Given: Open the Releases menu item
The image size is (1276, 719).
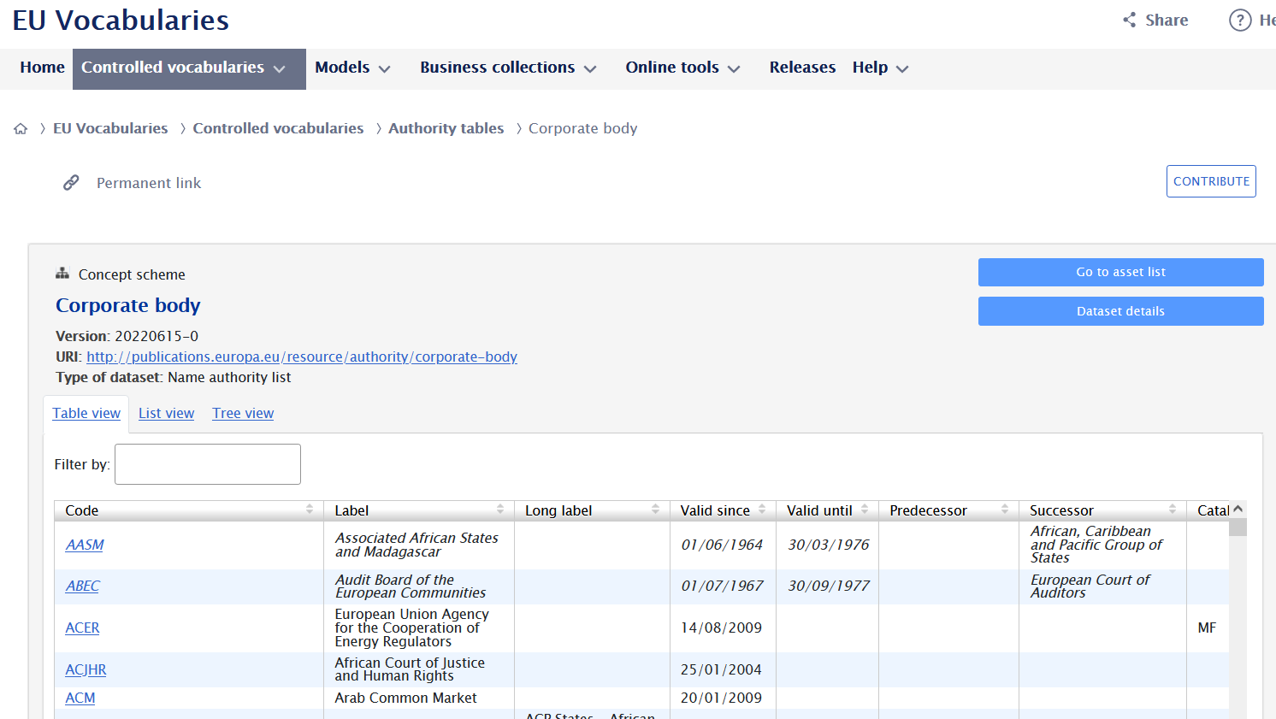Looking at the screenshot, I should click(x=802, y=68).
